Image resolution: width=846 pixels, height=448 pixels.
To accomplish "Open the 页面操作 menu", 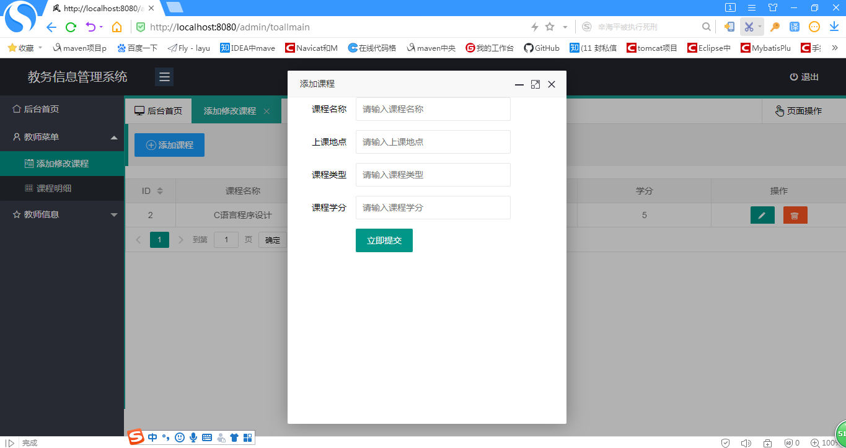I will coord(798,111).
